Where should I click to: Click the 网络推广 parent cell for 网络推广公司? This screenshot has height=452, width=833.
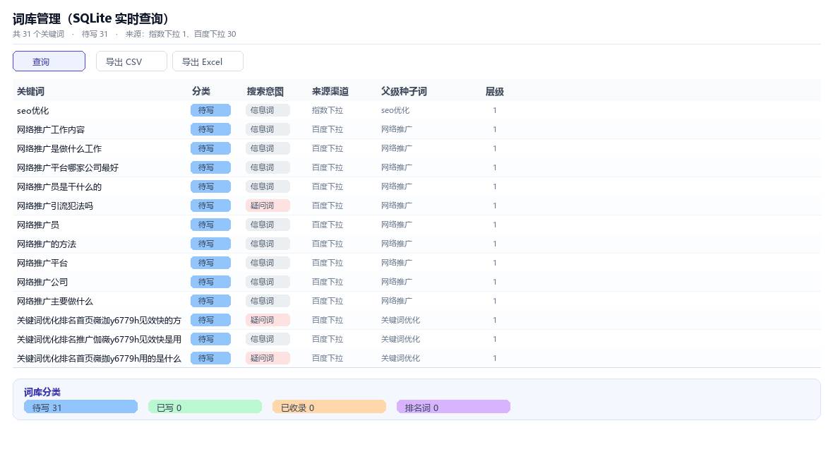pos(396,282)
